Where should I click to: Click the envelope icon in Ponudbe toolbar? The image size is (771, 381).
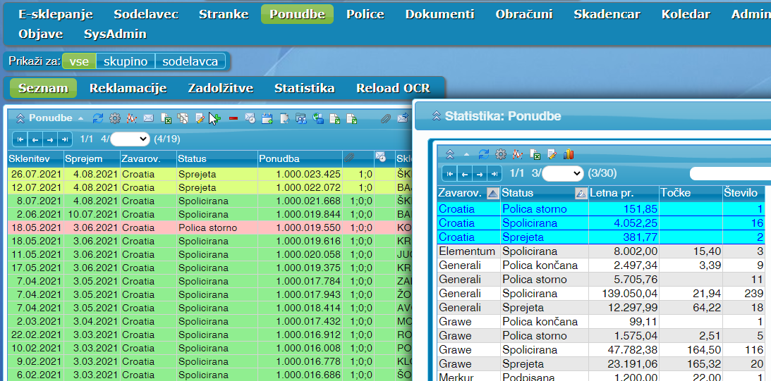[x=148, y=118]
